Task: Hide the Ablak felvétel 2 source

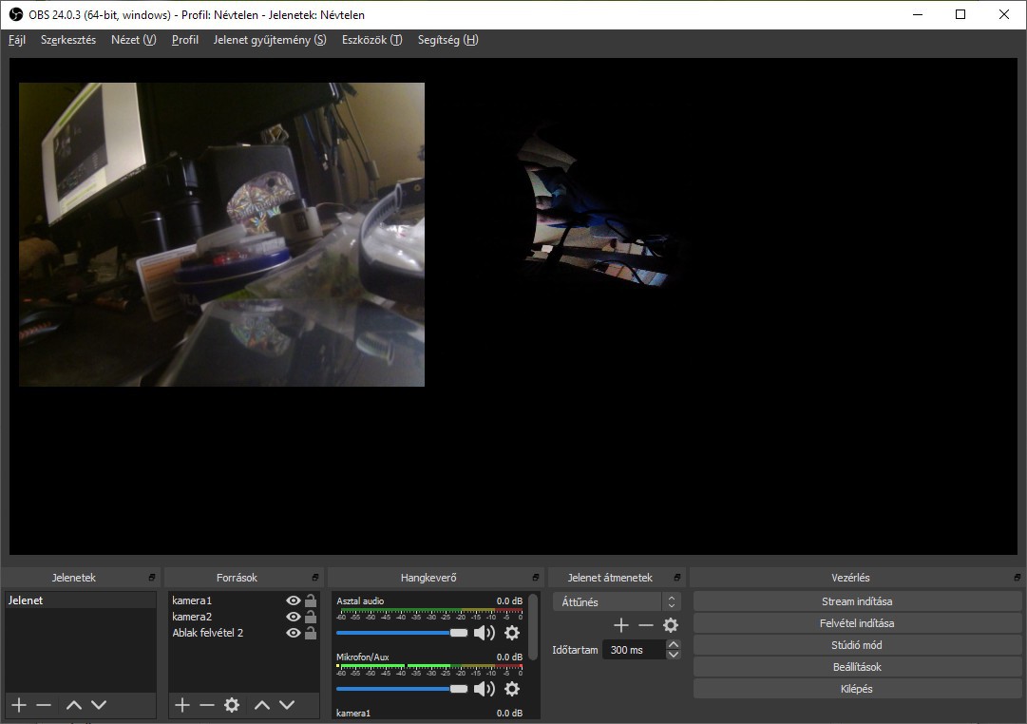Action: (294, 633)
